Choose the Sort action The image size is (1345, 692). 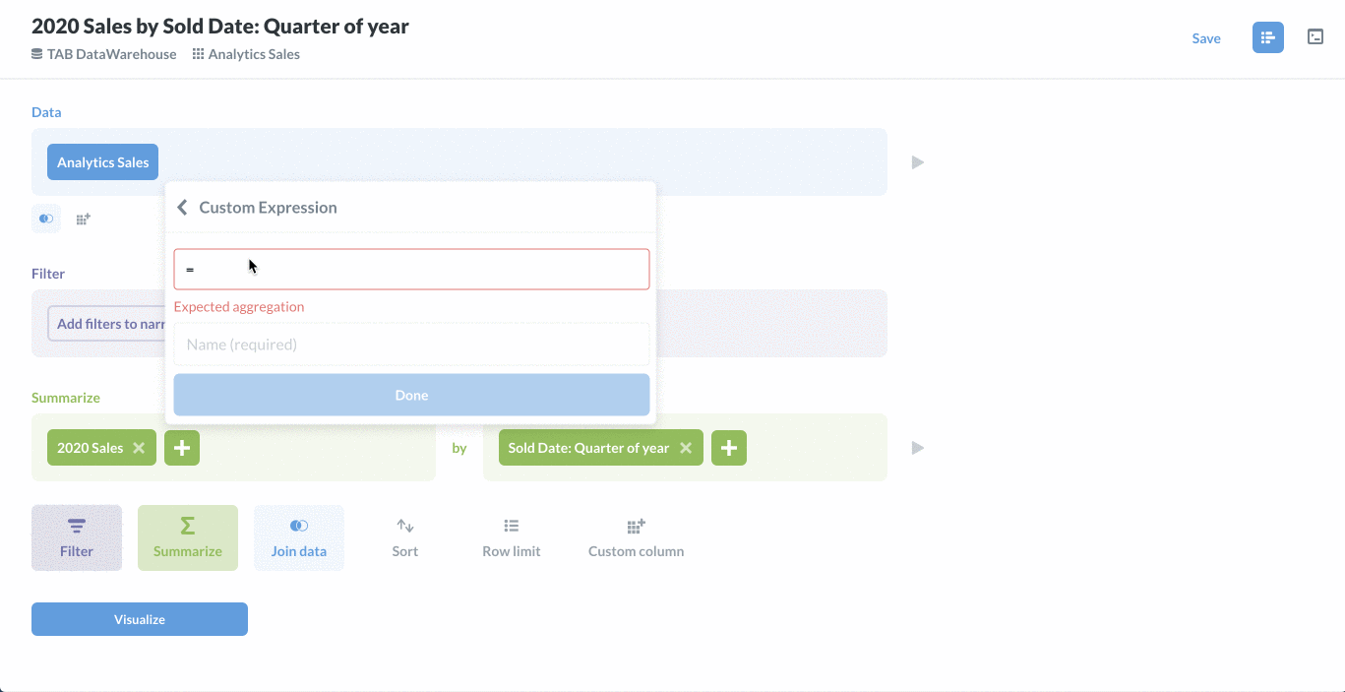(x=405, y=538)
